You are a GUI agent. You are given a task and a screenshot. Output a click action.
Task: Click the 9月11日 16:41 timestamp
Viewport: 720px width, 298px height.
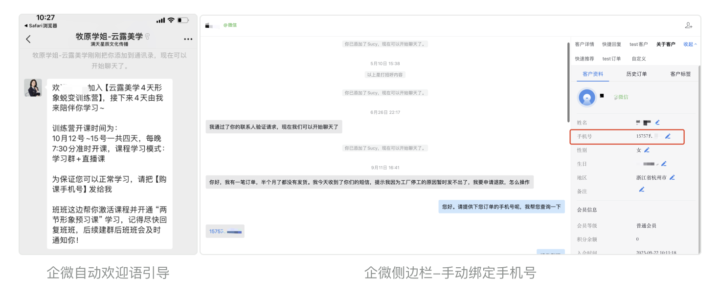385,168
